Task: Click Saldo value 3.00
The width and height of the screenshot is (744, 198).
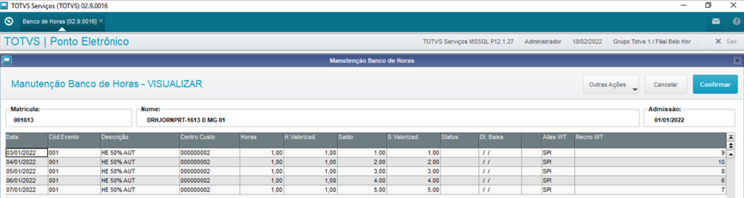Action: pyautogui.click(x=362, y=171)
